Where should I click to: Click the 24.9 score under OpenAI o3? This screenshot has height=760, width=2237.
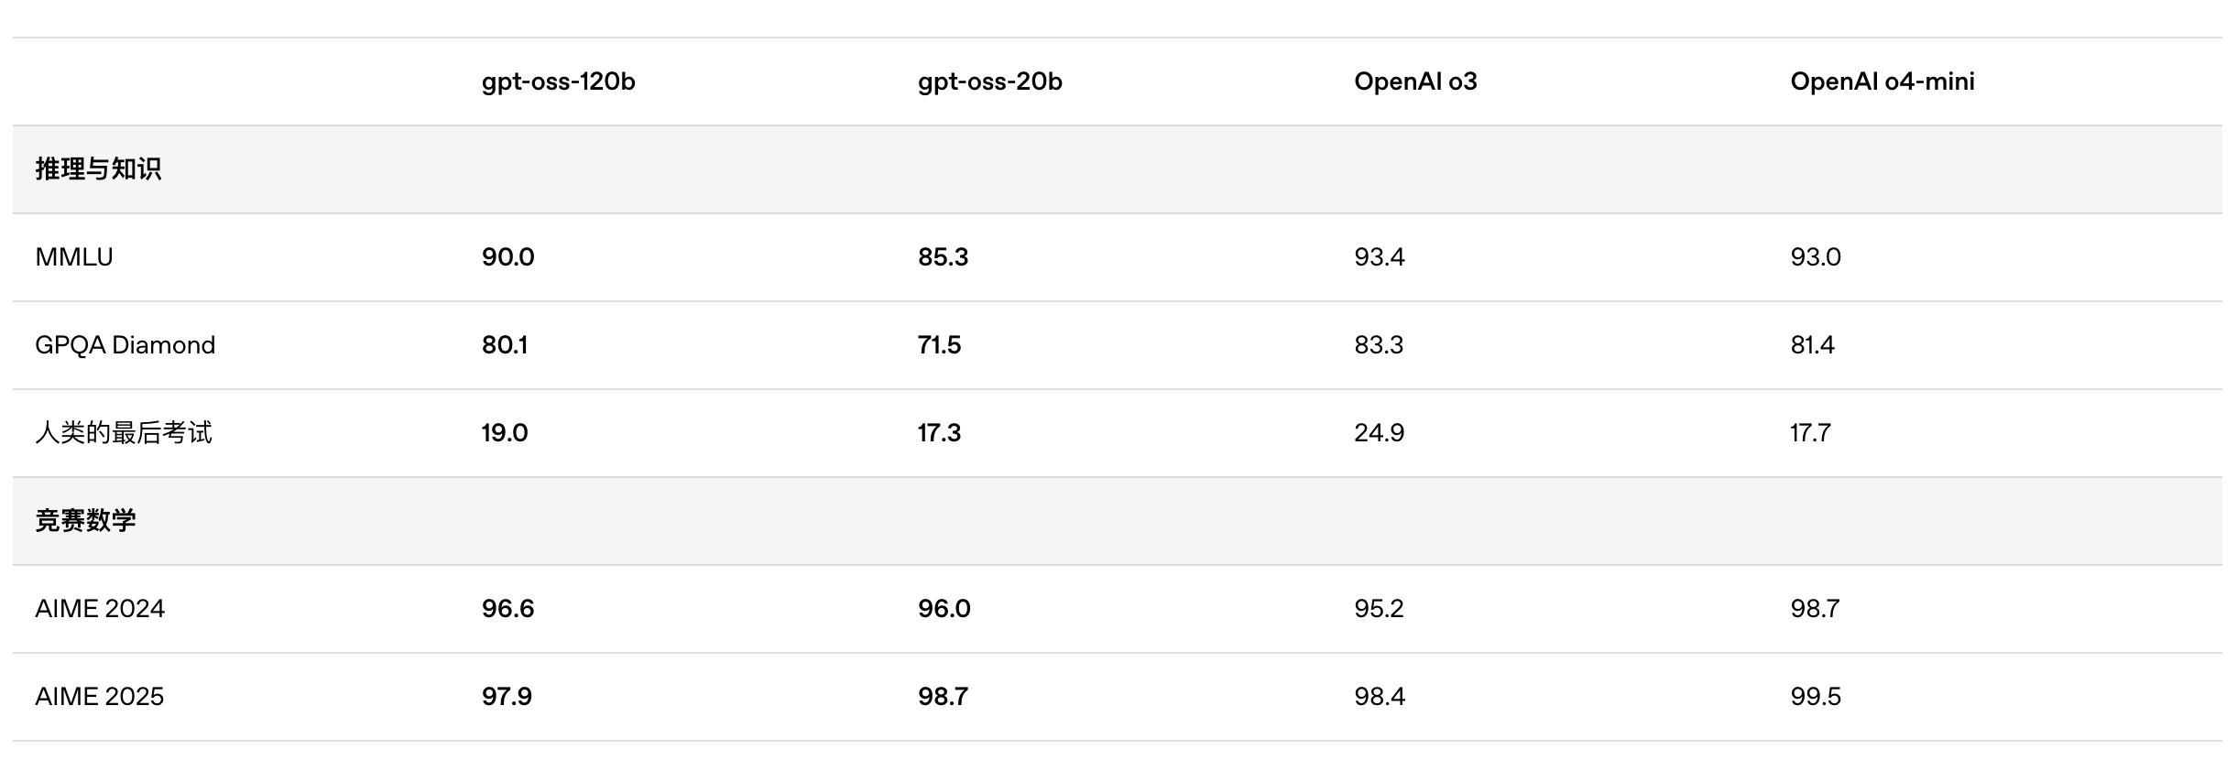[x=1379, y=433]
